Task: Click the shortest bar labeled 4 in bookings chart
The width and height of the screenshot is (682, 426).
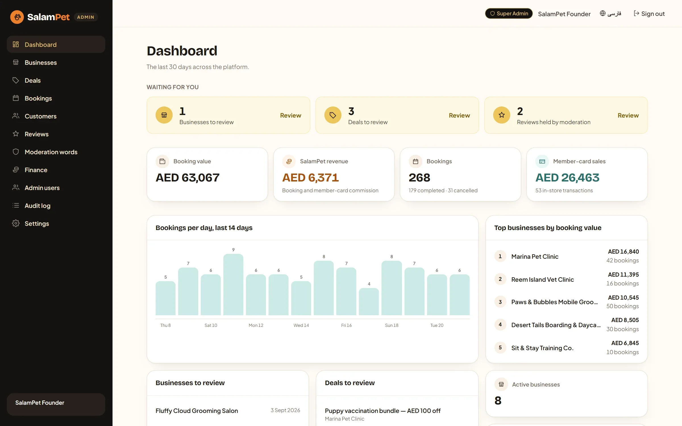Action: pyautogui.click(x=369, y=302)
